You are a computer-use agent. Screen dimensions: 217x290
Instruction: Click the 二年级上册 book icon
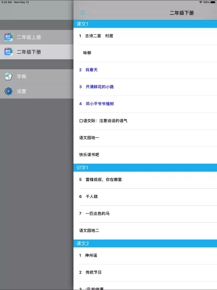[8, 37]
